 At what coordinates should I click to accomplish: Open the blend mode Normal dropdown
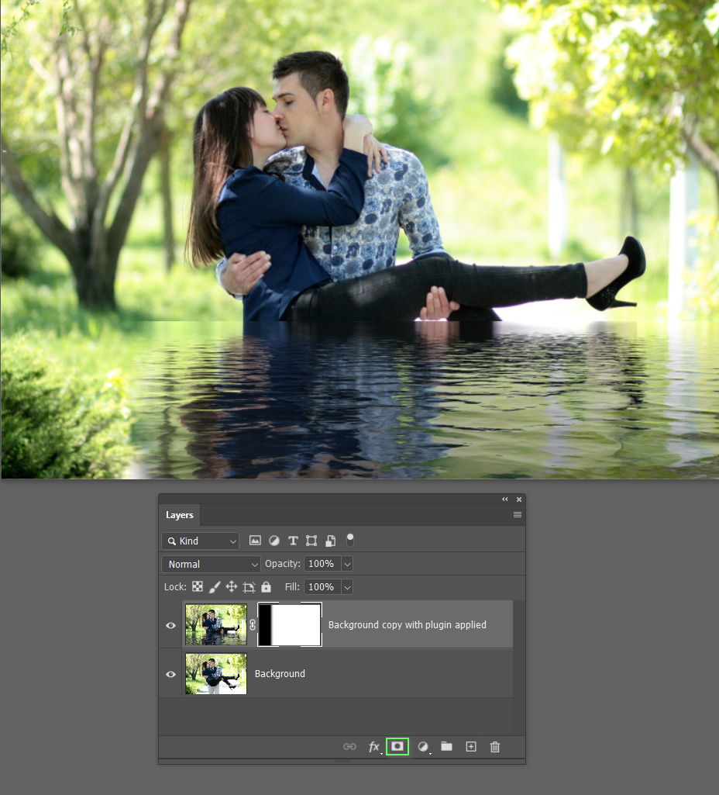(x=211, y=564)
